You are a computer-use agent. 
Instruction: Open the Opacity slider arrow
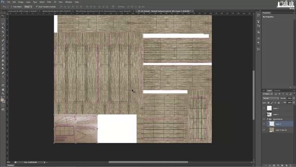tap(294, 98)
